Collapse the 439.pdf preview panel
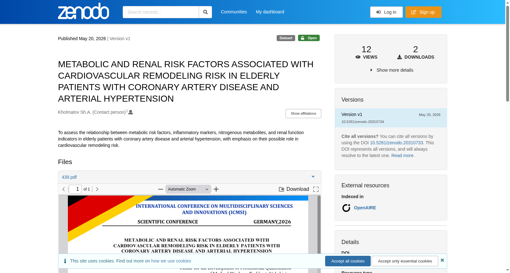The image size is (510, 273). (x=313, y=177)
